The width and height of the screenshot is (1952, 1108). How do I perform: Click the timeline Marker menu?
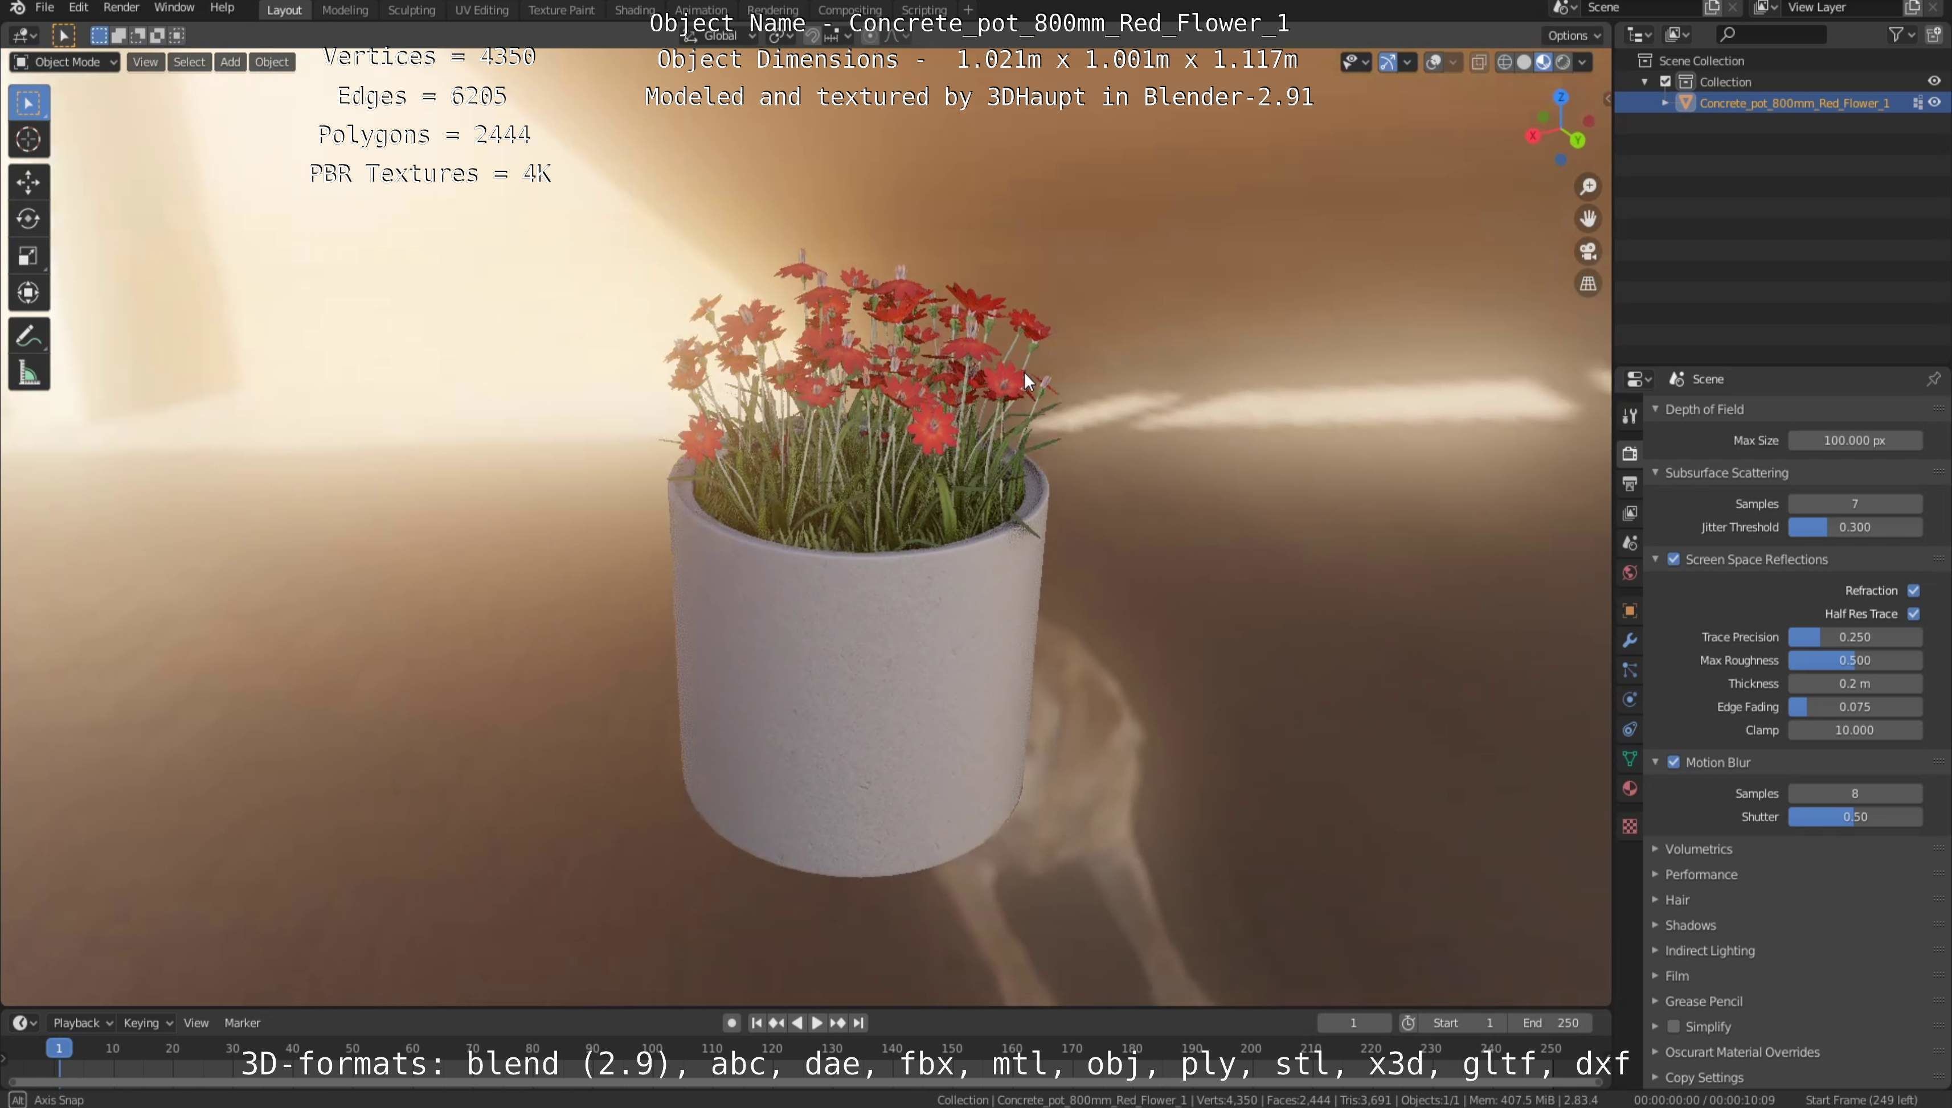(242, 1023)
